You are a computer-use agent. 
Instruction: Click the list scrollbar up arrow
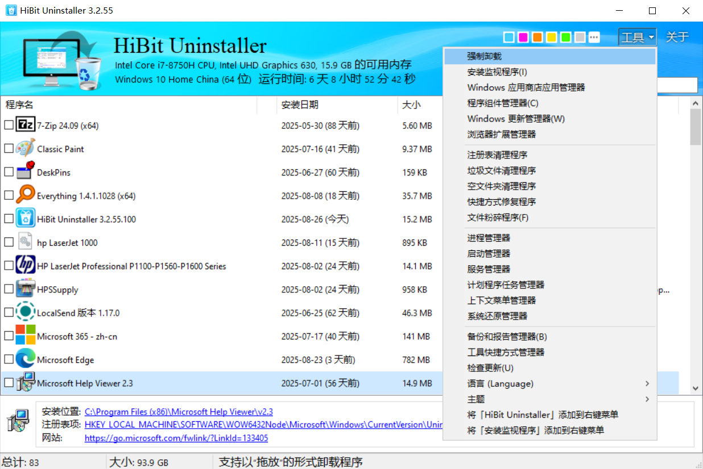tap(696, 103)
